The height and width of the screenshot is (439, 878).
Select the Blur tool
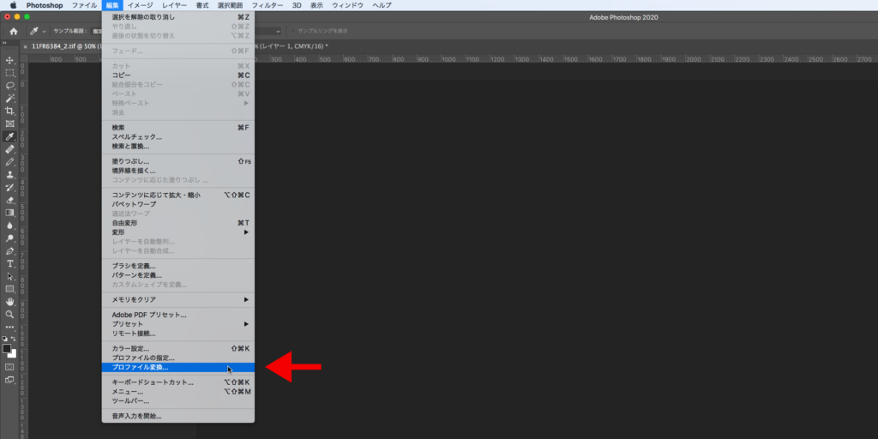(x=9, y=226)
